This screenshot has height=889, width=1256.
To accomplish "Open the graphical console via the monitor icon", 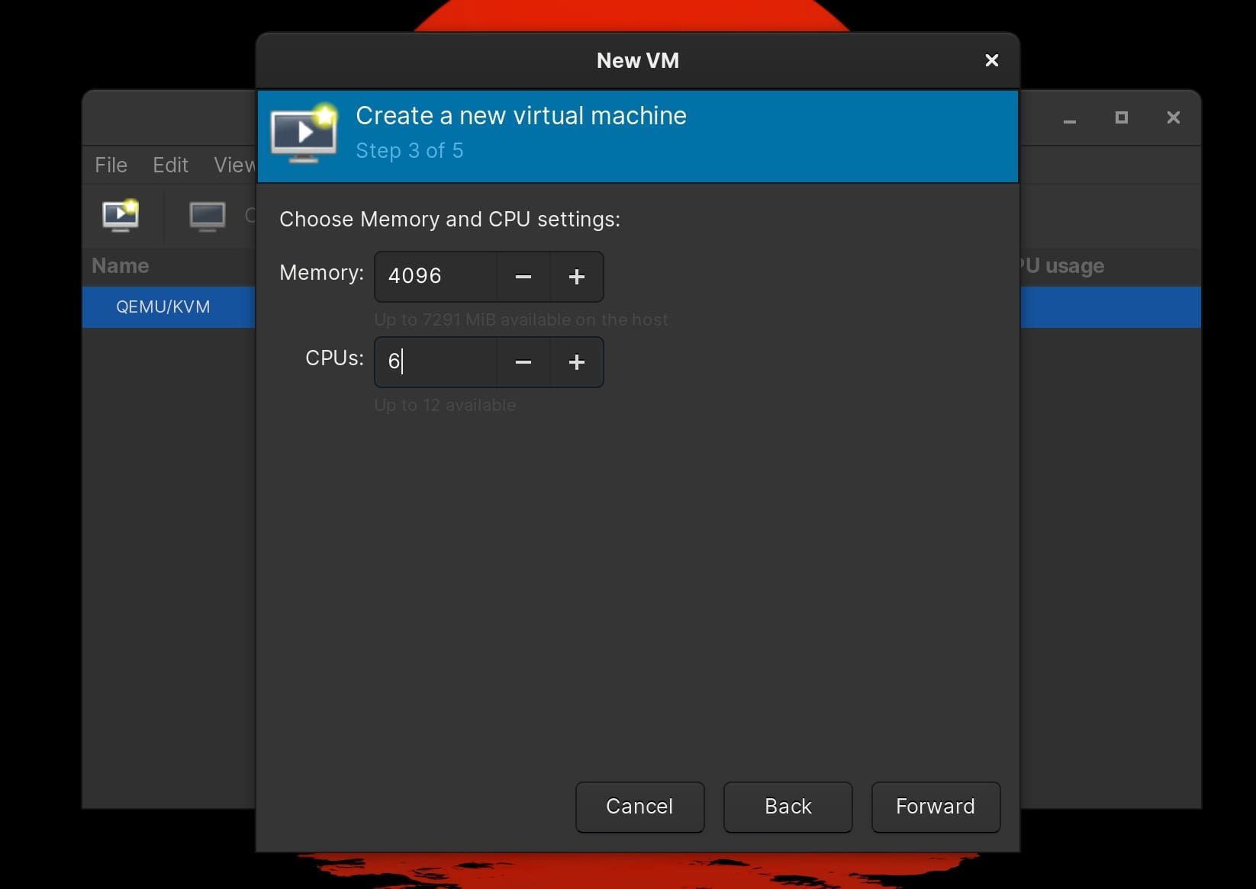I will pyautogui.click(x=207, y=217).
